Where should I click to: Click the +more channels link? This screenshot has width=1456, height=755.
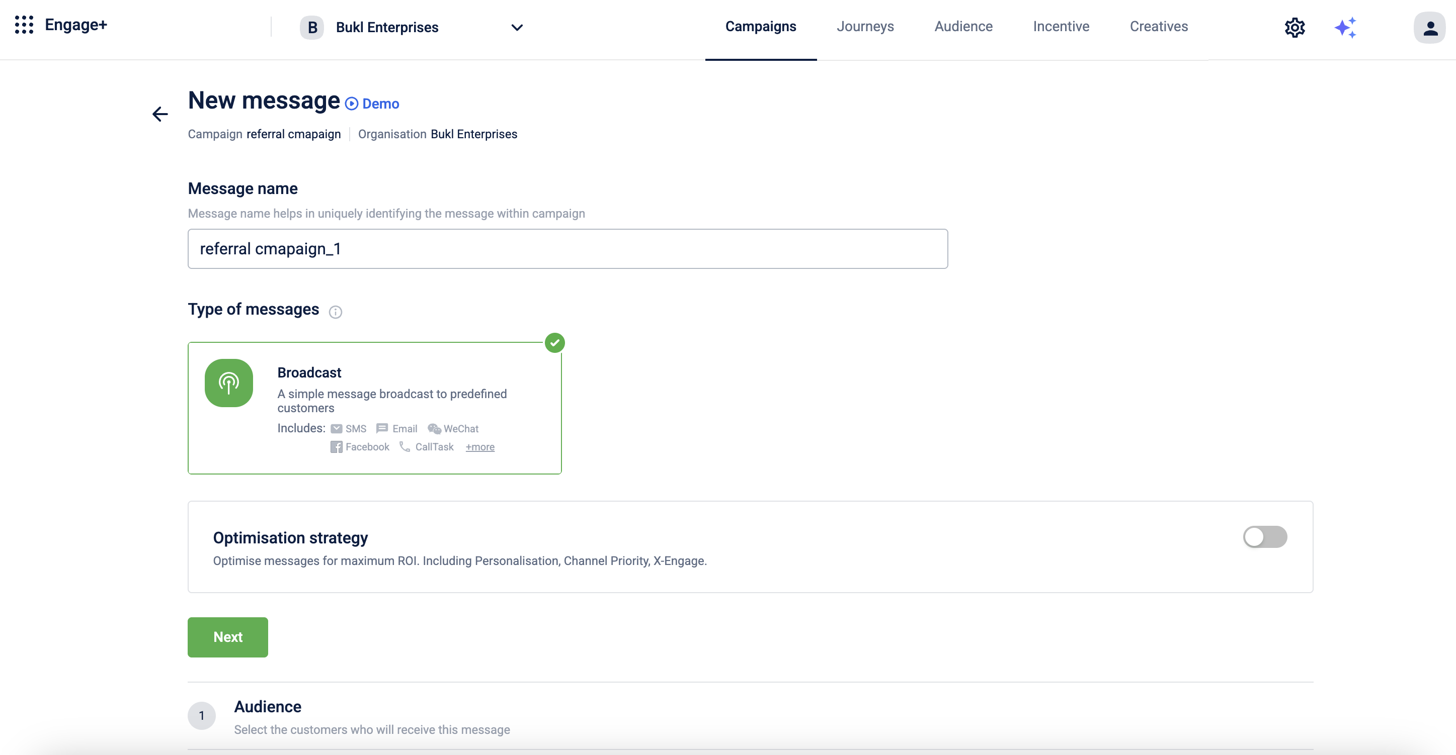(x=479, y=447)
